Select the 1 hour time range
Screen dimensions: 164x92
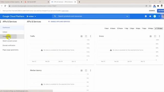click(106, 28)
